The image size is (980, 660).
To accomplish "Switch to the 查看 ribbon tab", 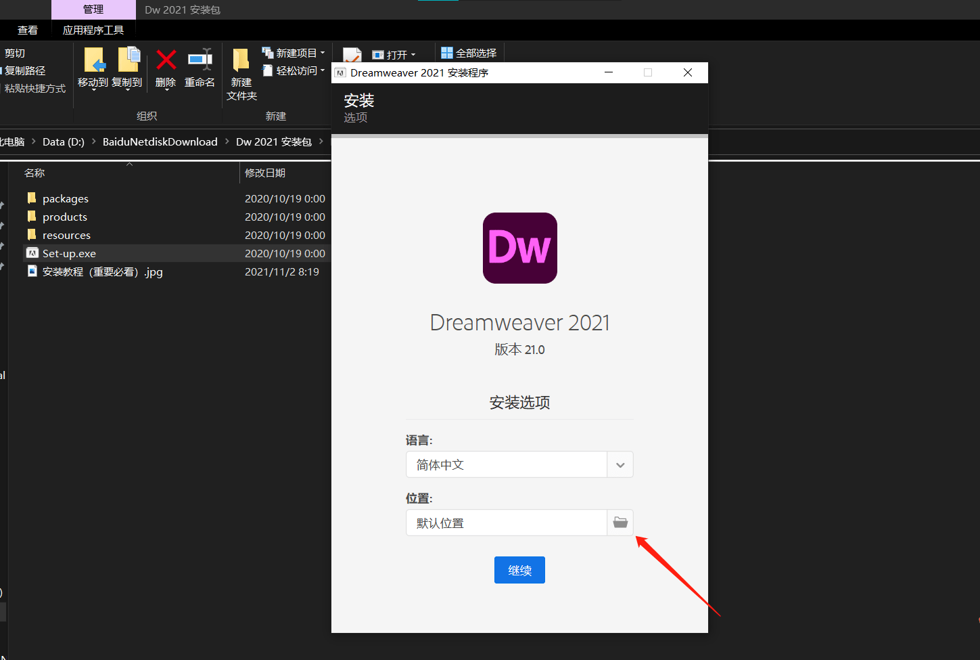I will (x=28, y=30).
